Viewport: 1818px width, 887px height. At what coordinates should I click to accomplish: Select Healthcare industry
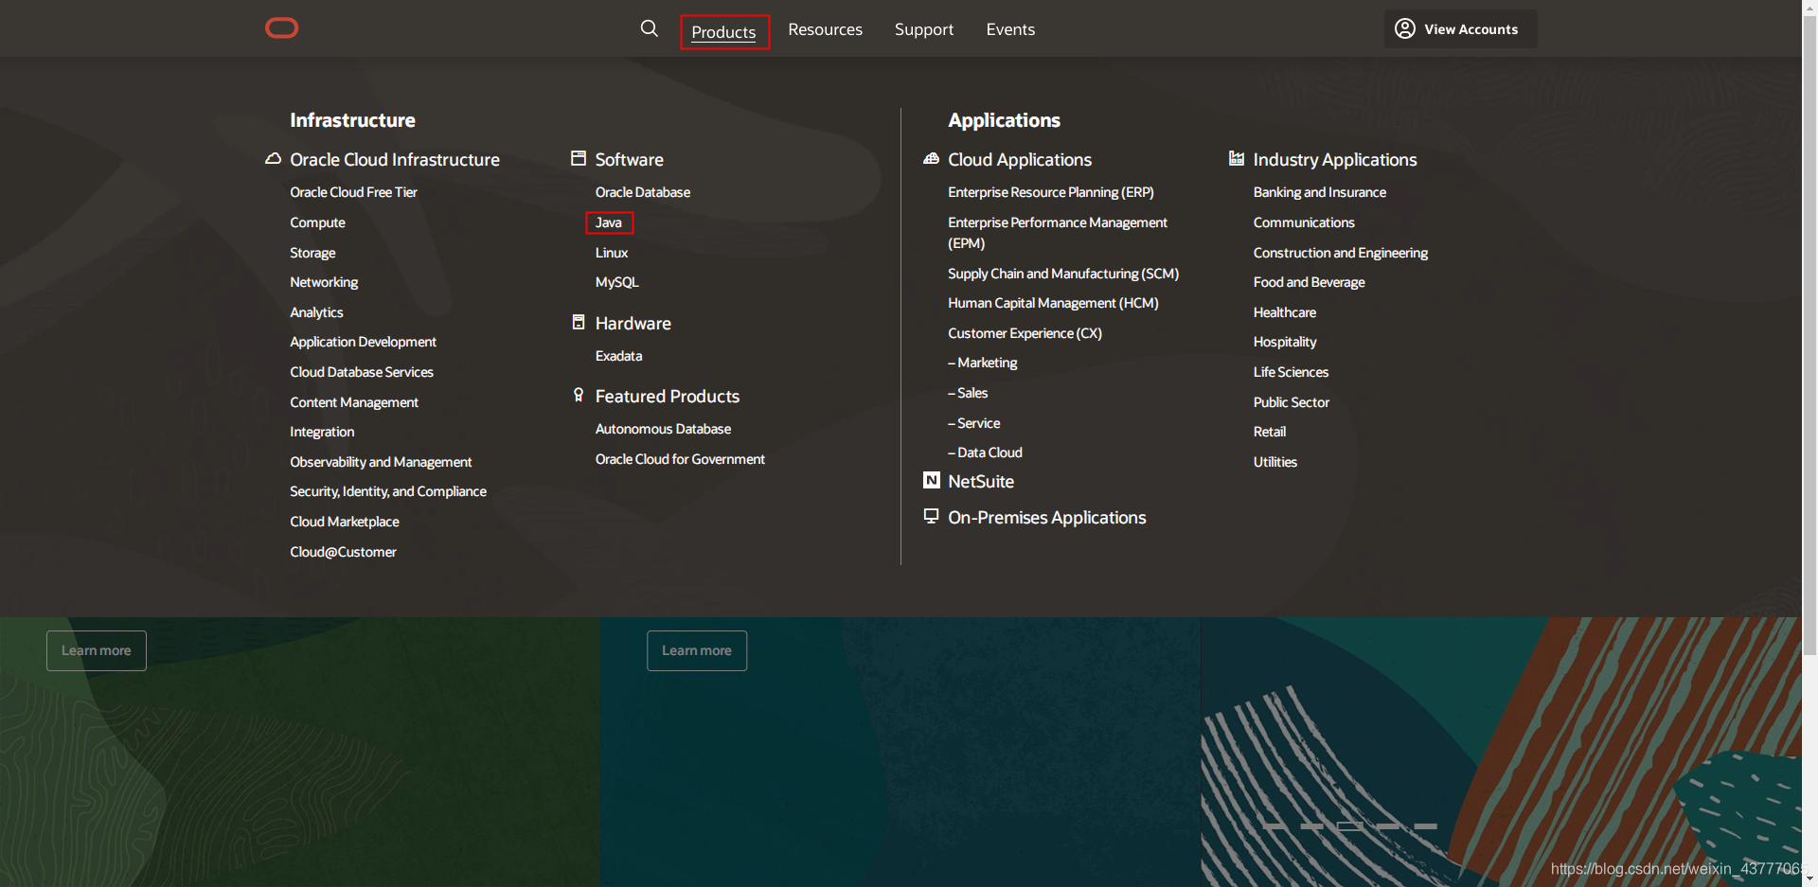(1285, 312)
